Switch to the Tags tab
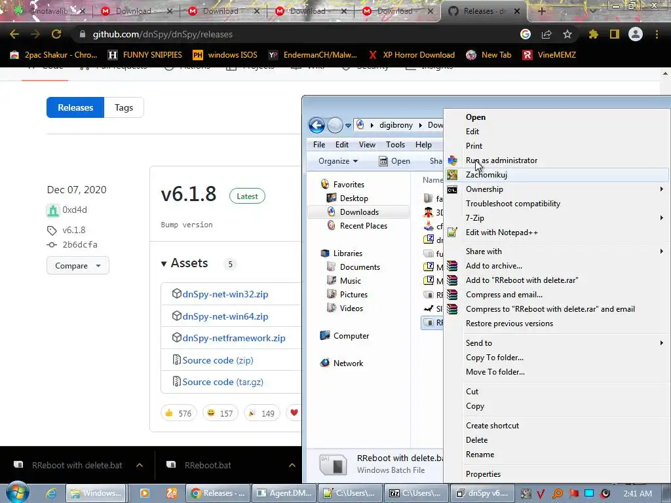The height and width of the screenshot is (503, 671). click(x=124, y=107)
